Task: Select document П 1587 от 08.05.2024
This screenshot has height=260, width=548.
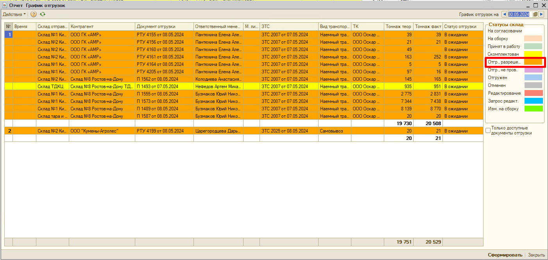Action: click(x=165, y=116)
